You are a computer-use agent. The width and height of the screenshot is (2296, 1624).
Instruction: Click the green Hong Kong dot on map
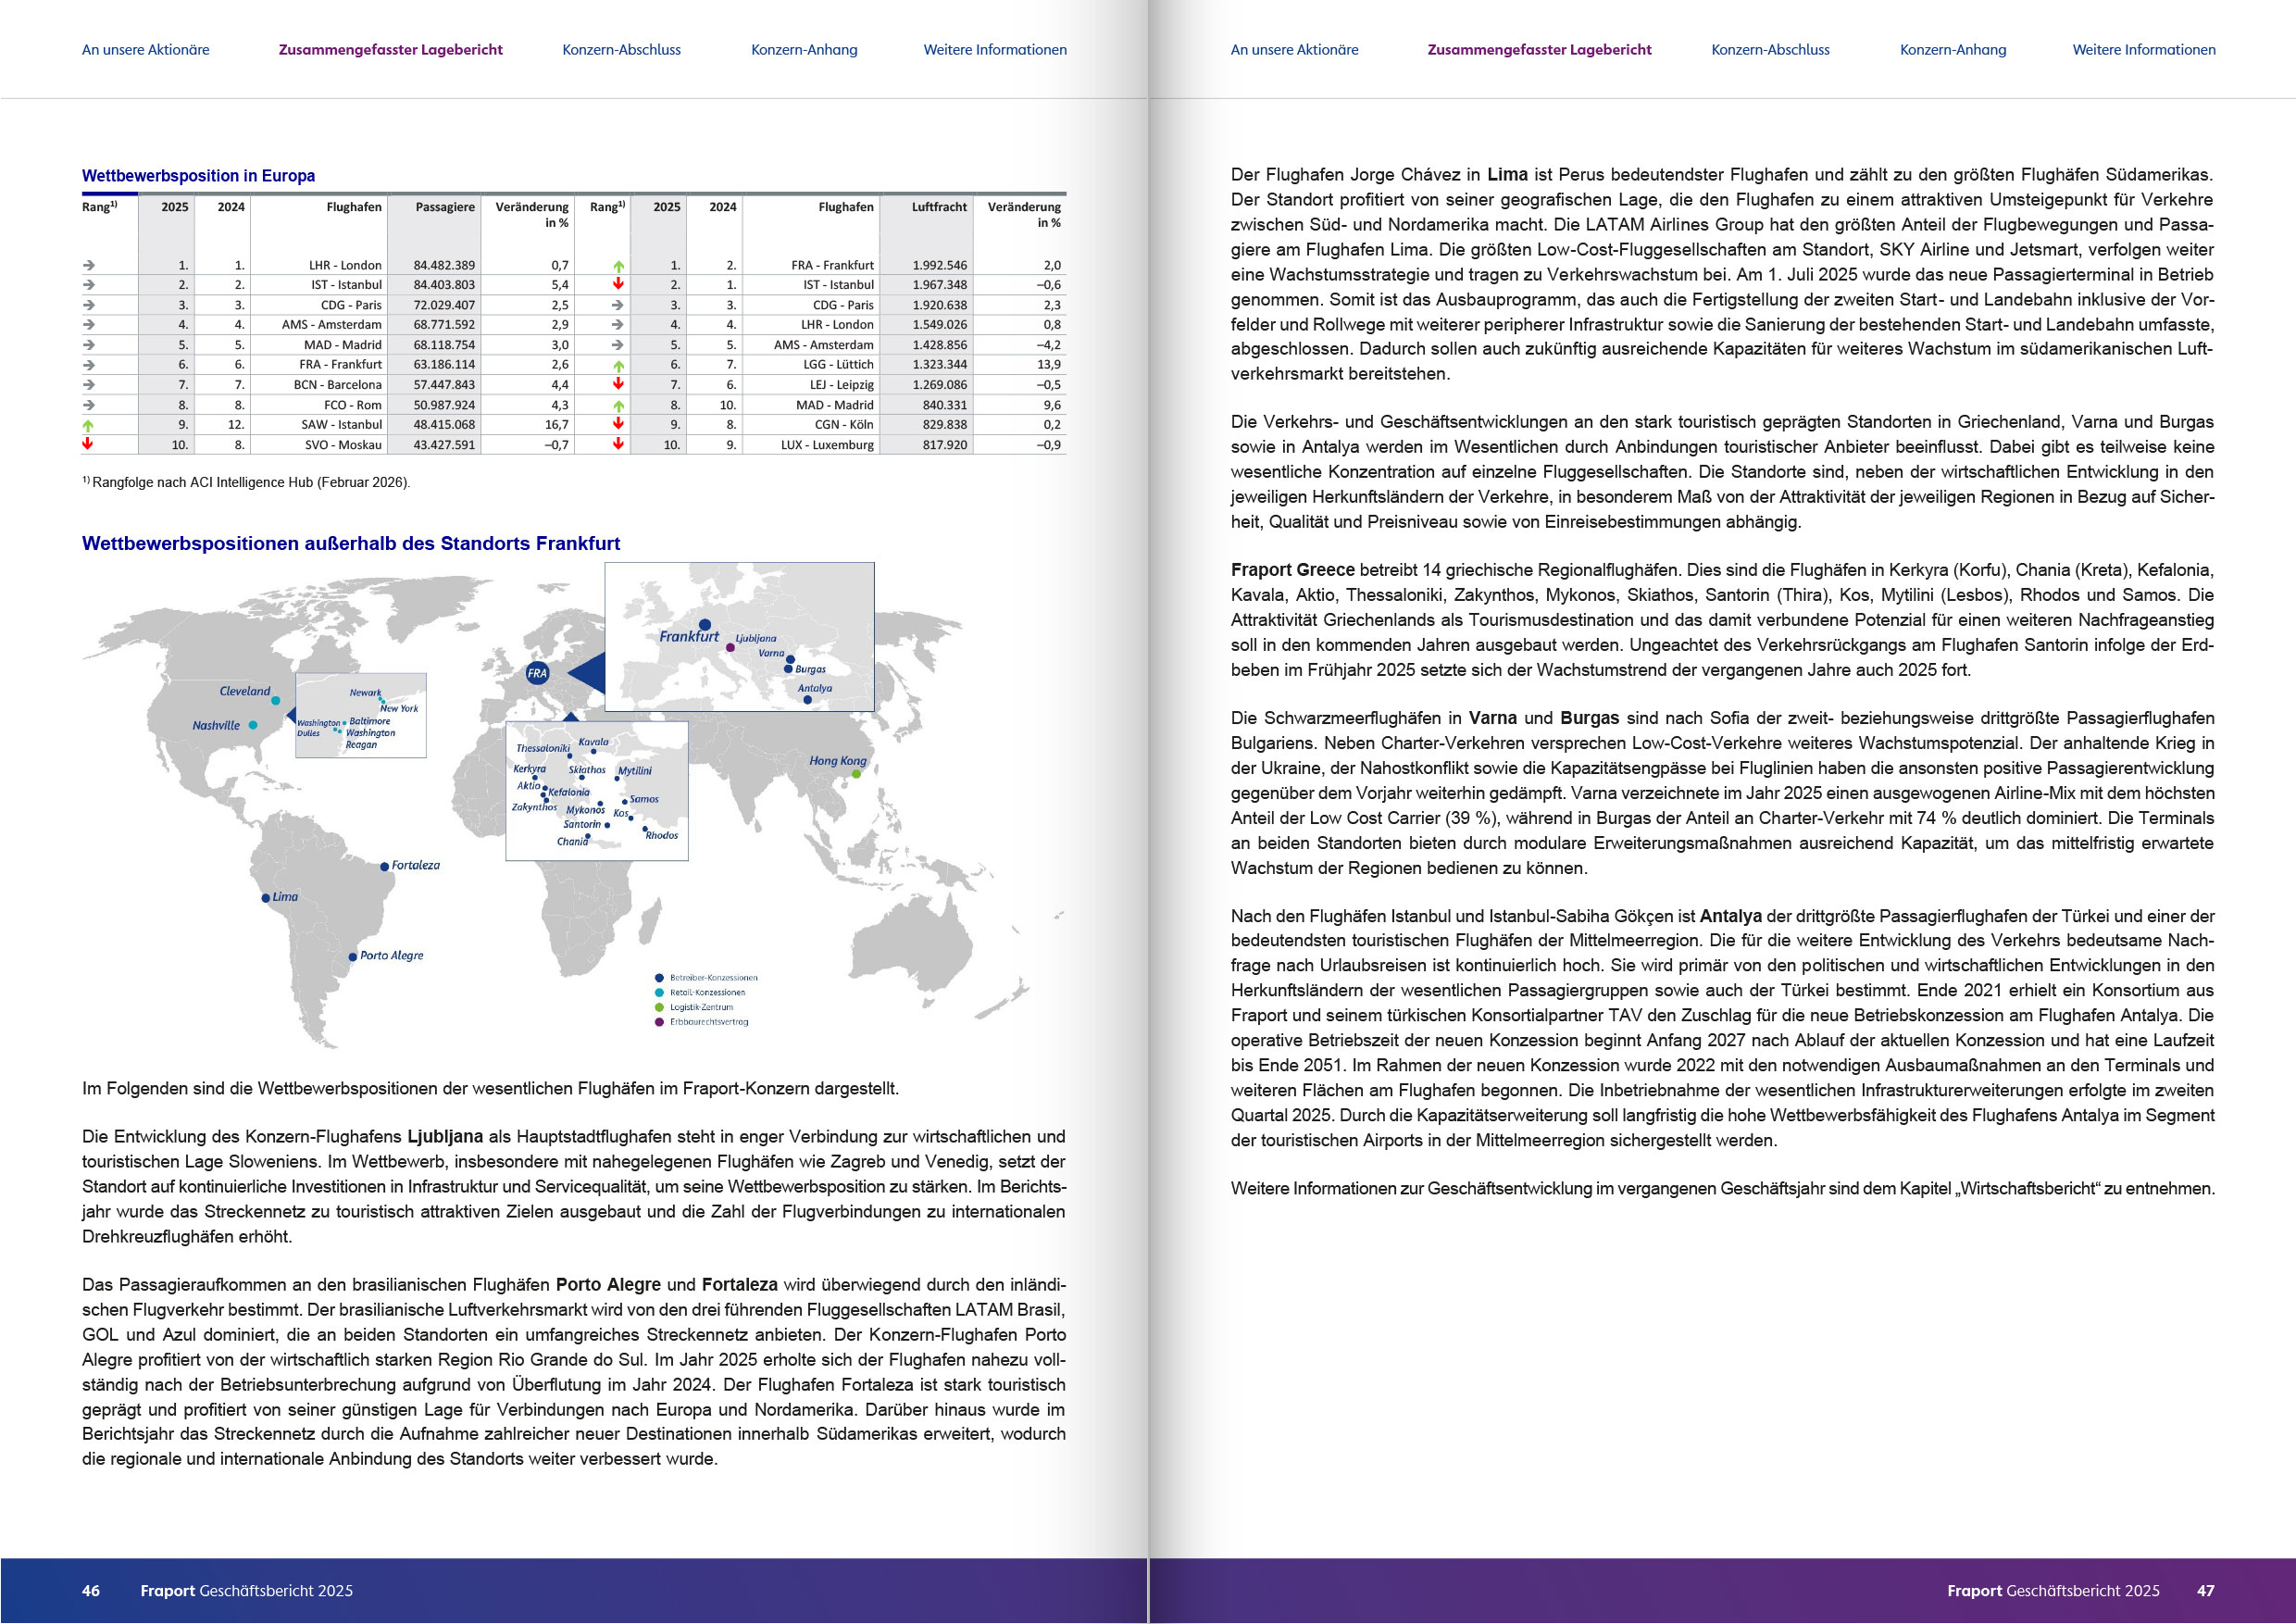856,773
